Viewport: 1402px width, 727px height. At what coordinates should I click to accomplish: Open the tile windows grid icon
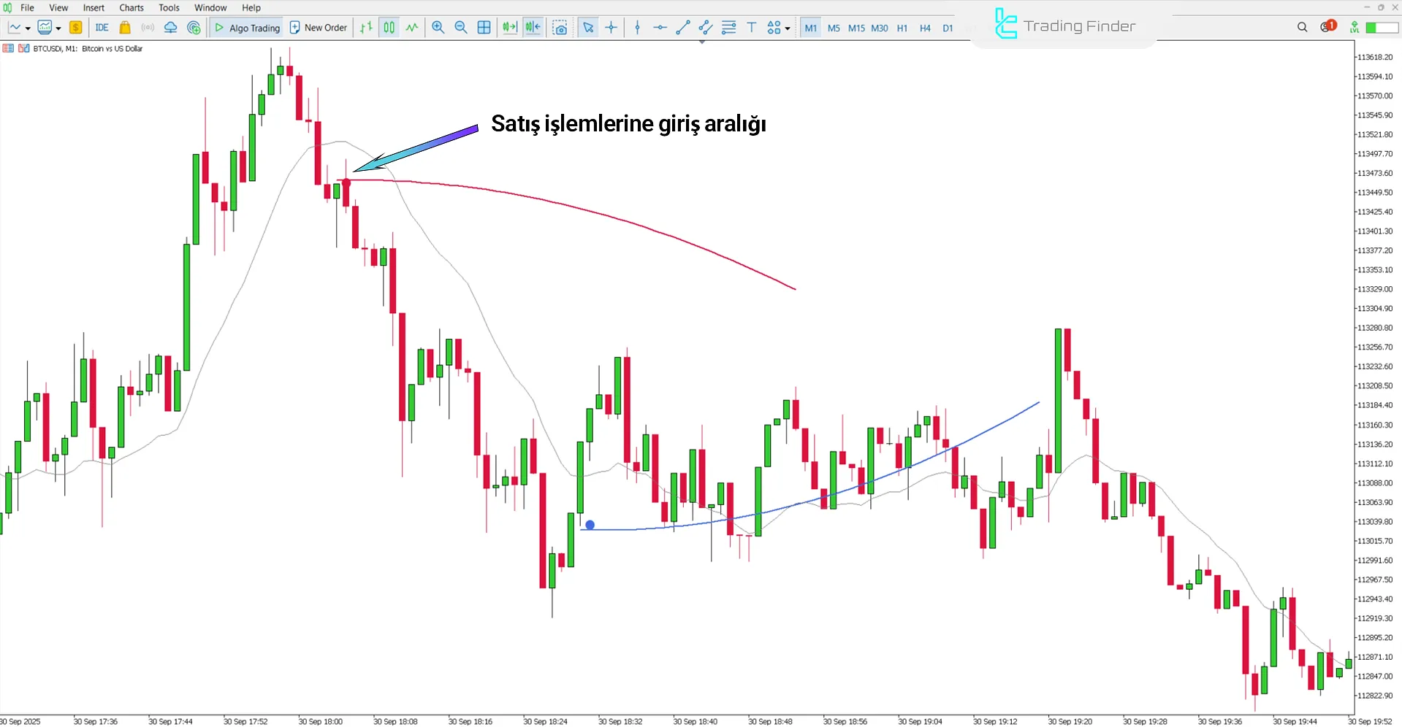[x=484, y=28]
